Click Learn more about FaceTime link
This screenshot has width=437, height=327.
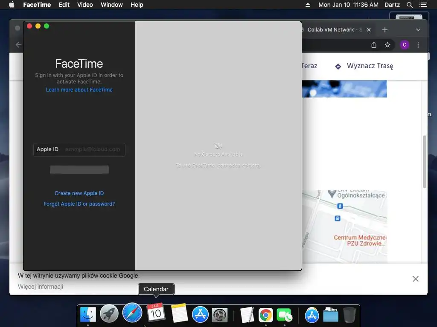(79, 90)
